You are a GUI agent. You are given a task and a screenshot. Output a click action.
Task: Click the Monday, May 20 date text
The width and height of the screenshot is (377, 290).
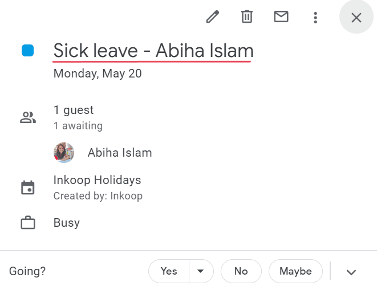point(98,73)
